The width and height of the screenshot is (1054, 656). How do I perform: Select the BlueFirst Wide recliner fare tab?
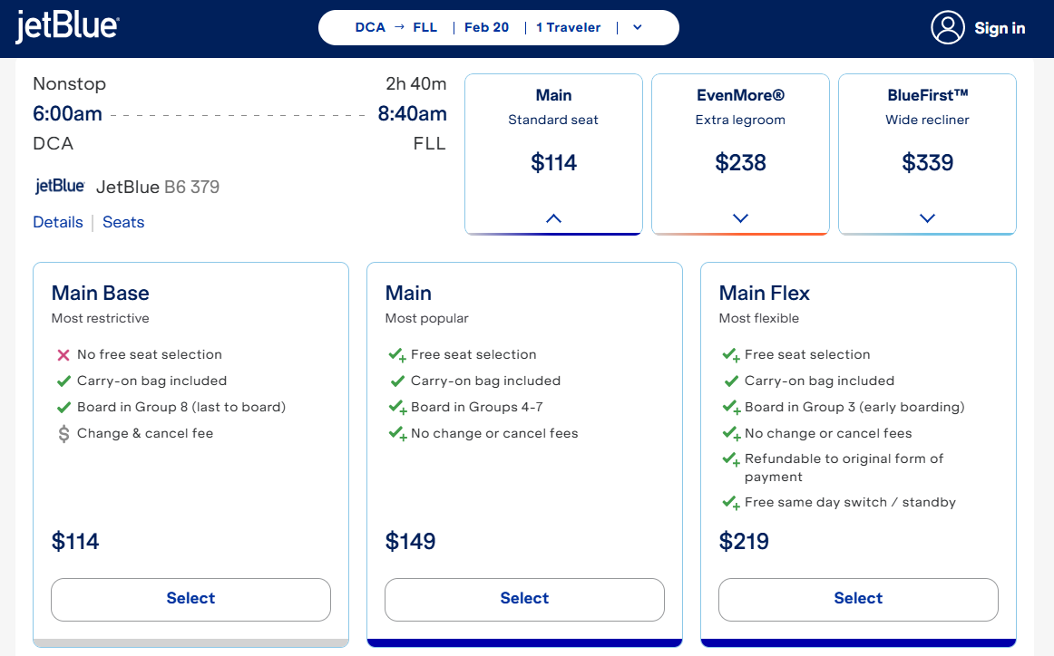928,154
